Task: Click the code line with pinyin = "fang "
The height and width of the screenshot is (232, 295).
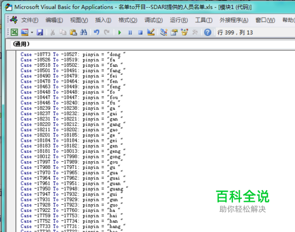Action: (x=73, y=70)
